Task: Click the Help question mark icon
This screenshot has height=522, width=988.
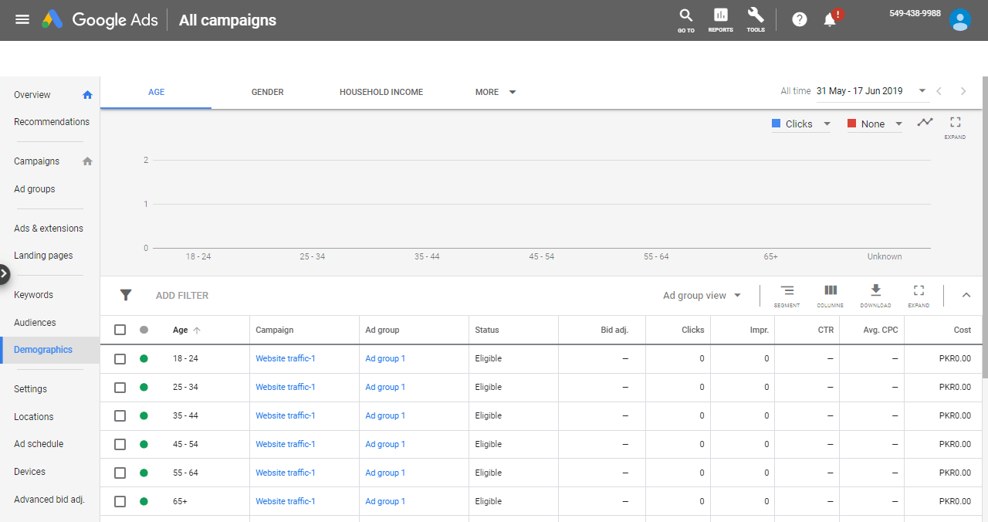Action: 800,19
